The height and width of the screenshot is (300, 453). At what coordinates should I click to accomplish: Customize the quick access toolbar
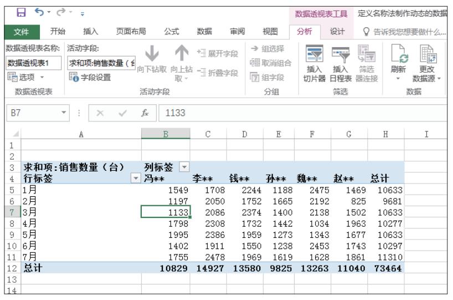[83, 13]
